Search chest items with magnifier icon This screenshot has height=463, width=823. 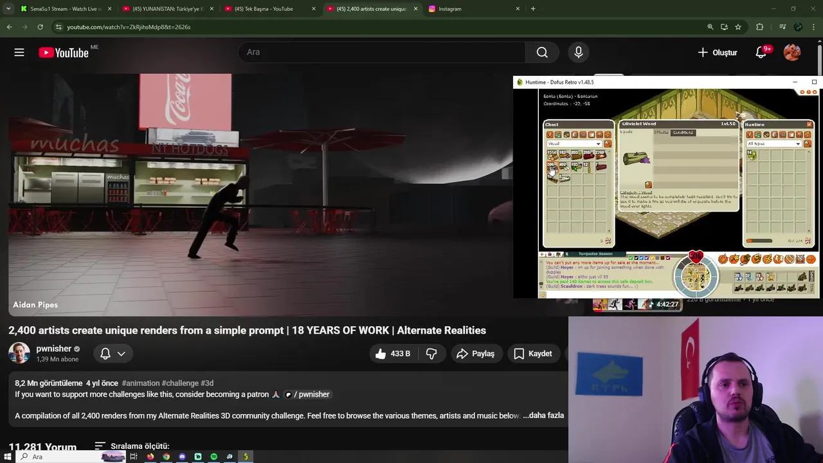[608, 143]
